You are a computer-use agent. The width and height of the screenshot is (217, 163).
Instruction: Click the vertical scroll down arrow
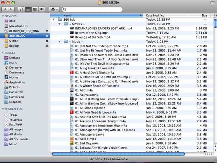click(x=215, y=150)
